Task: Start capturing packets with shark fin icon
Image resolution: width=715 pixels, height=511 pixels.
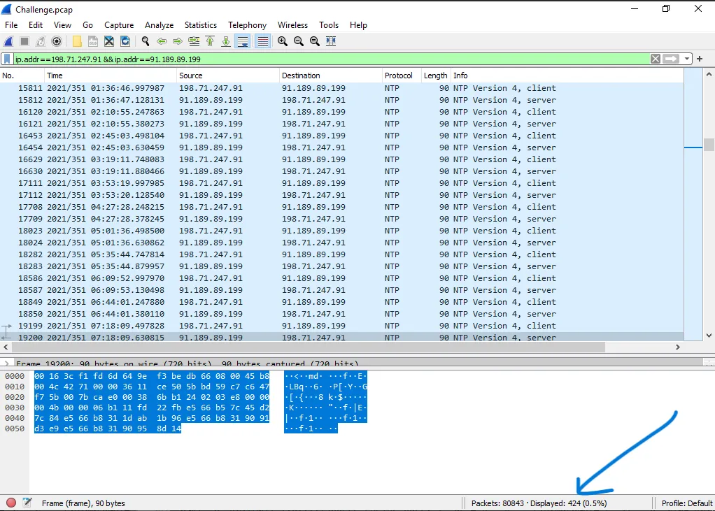Action: coord(8,41)
